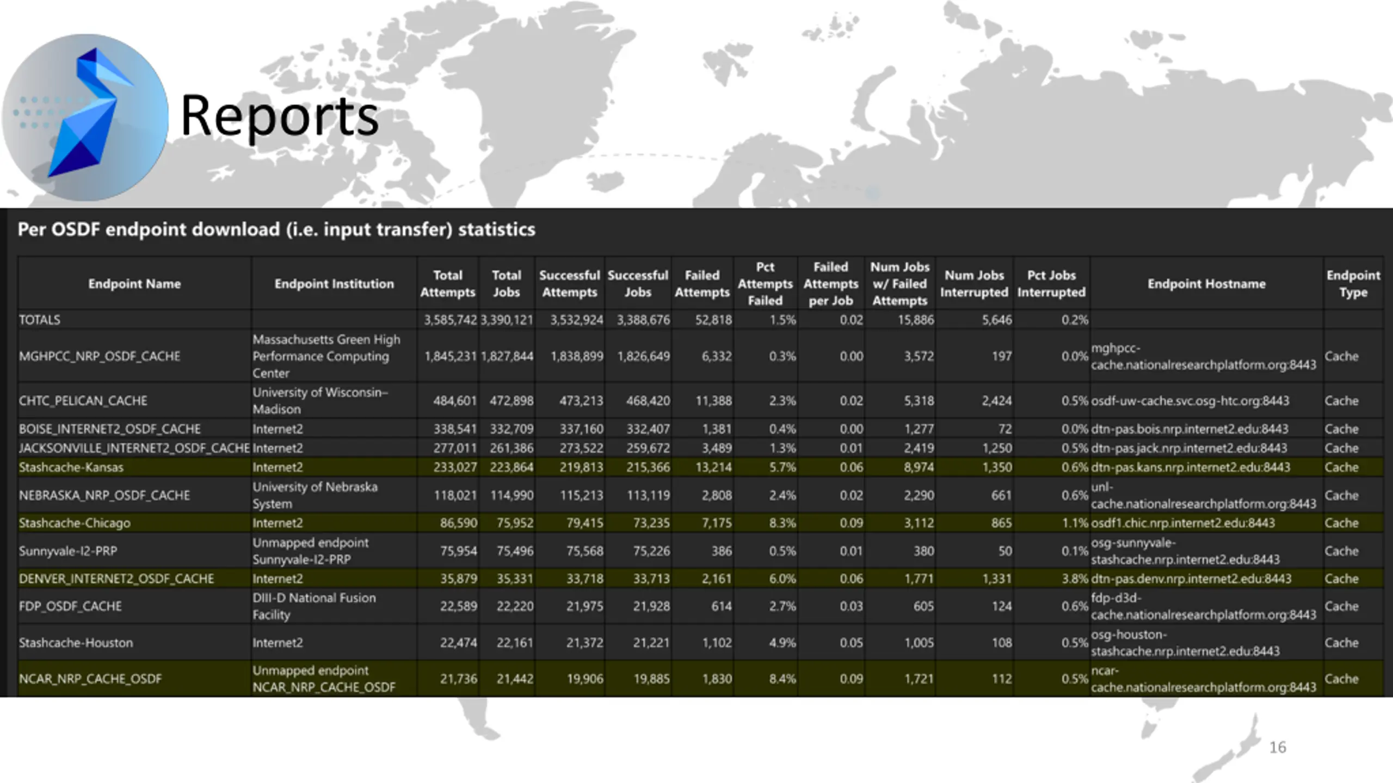Select the Endpoint Type column header
Viewport: 1393px width, 783px height.
tap(1353, 284)
